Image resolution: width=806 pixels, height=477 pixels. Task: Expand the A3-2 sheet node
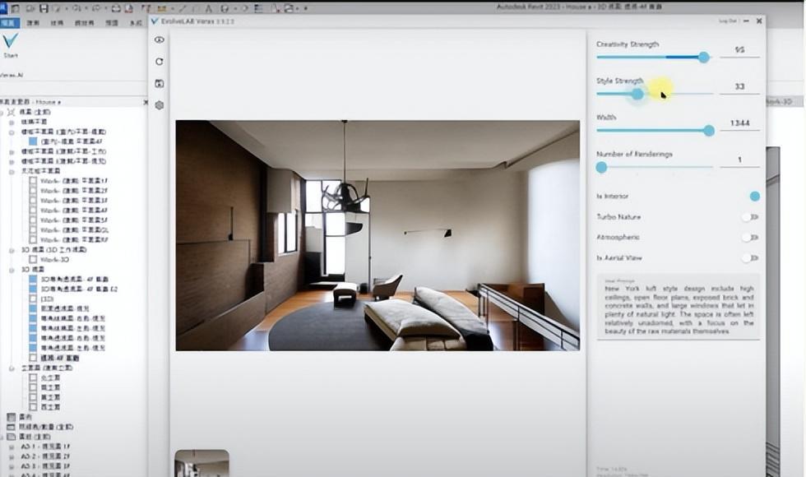(12, 456)
